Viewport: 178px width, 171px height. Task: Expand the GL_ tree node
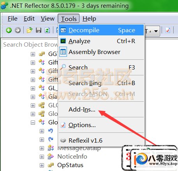33,88
